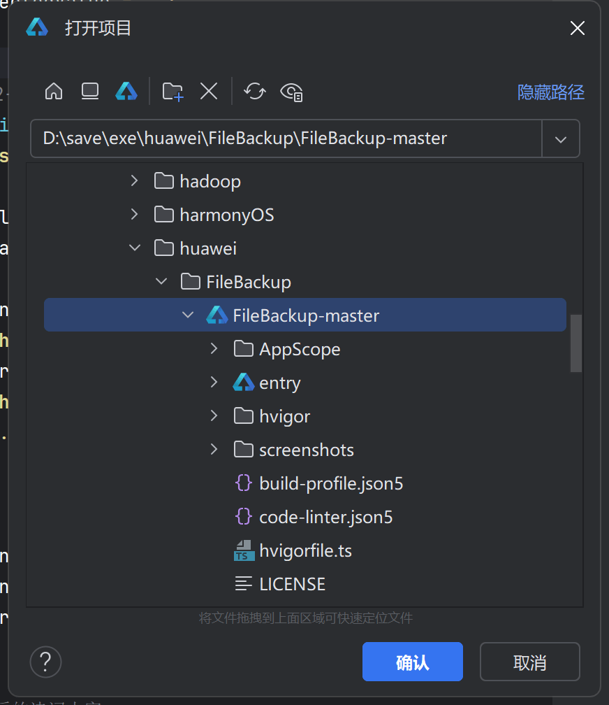The width and height of the screenshot is (609, 705).
Task: Toggle show hidden files eye icon
Action: click(291, 92)
